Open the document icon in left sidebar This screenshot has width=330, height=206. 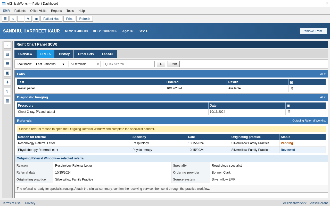point(7,54)
